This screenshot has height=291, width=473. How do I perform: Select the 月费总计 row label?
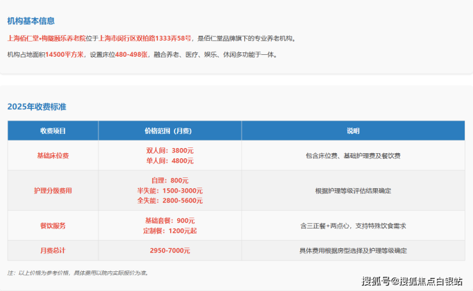coord(53,251)
